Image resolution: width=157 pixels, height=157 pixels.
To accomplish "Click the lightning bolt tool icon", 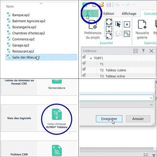I will [x=127, y=24].
